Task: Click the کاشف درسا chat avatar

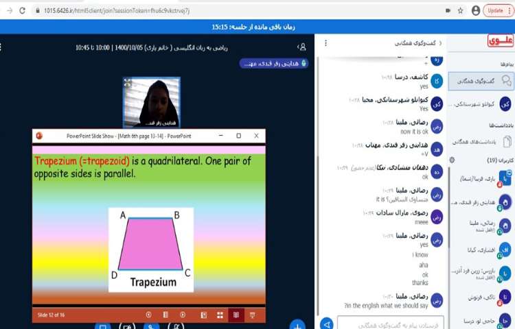Action: coord(437,82)
